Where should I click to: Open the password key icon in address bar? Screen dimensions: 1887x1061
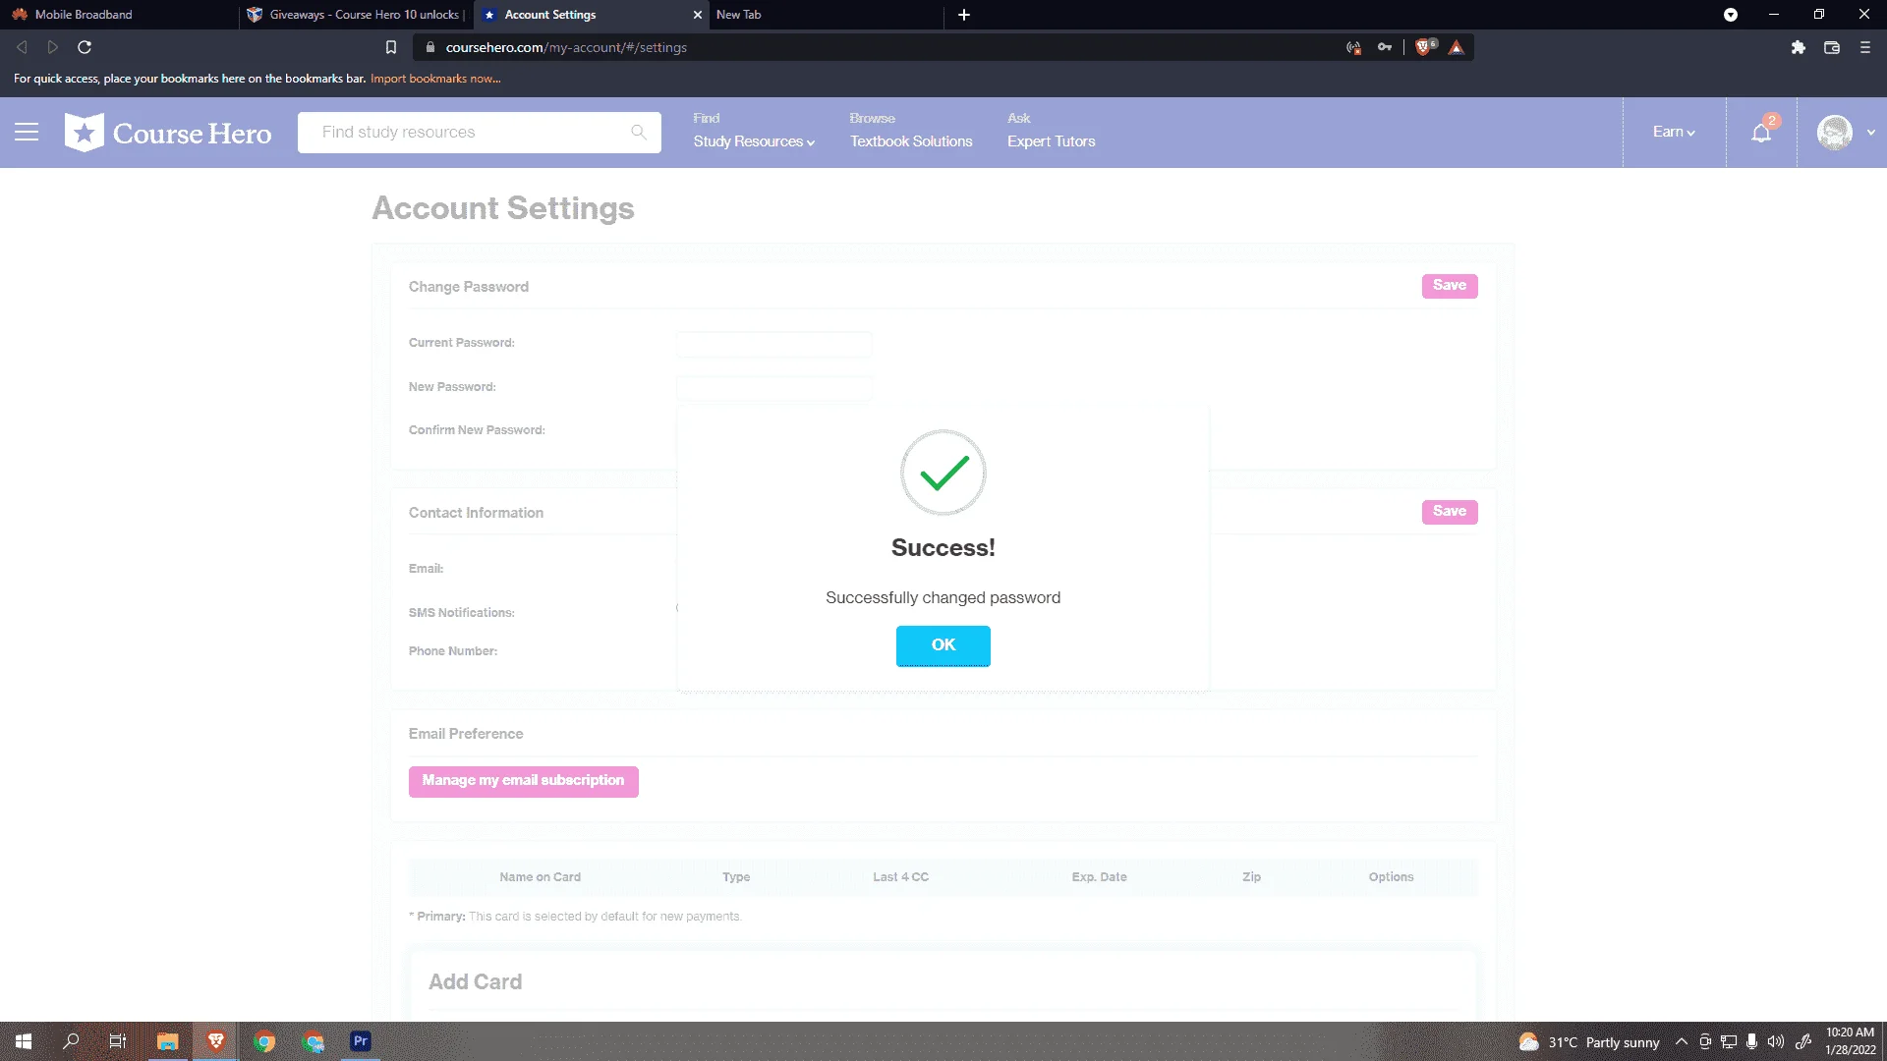click(x=1385, y=47)
